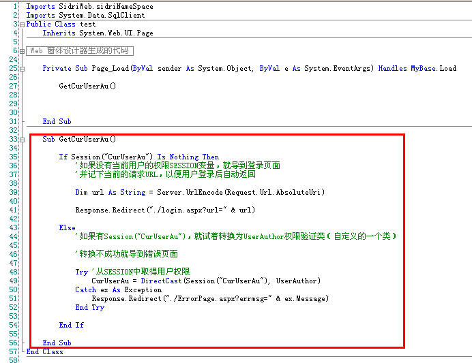Click the DirectCast assignment line 49
472x363 pixels.
pos(206,281)
